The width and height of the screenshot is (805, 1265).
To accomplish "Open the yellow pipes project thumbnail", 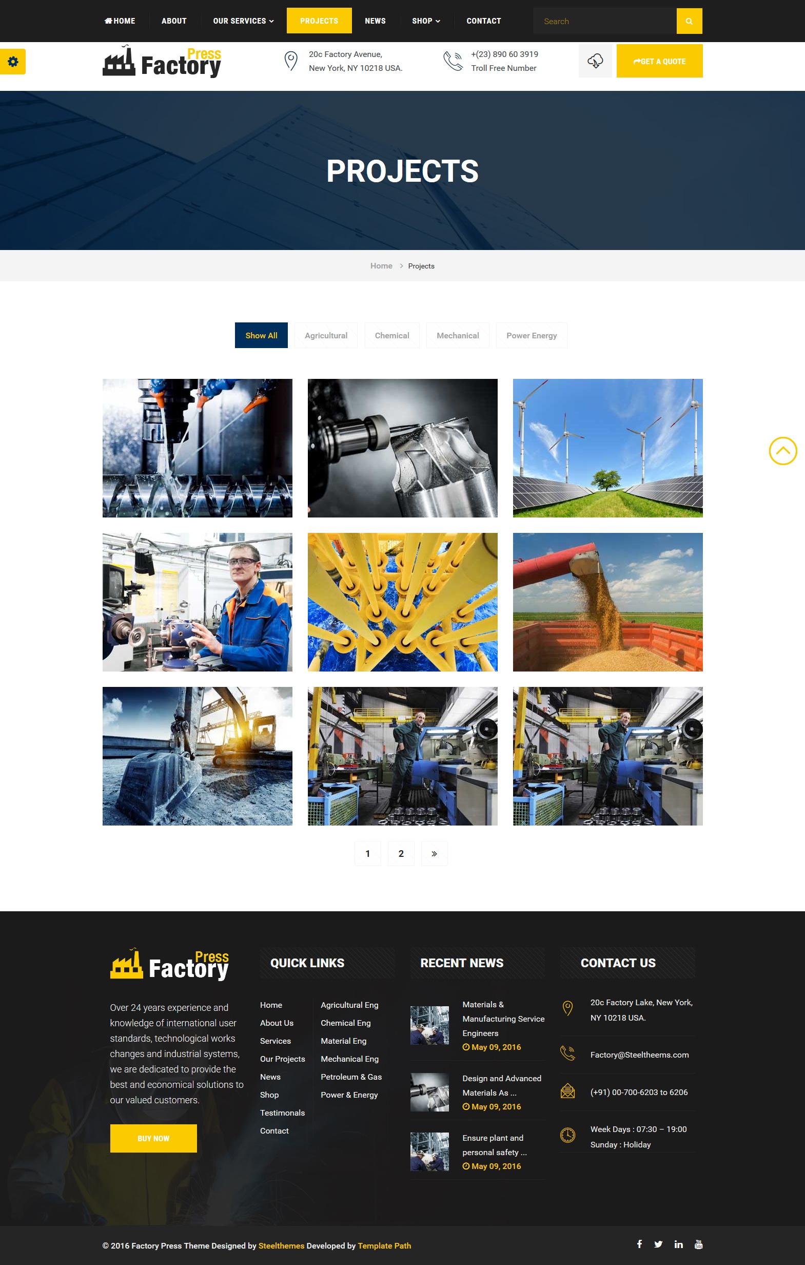I will click(402, 602).
